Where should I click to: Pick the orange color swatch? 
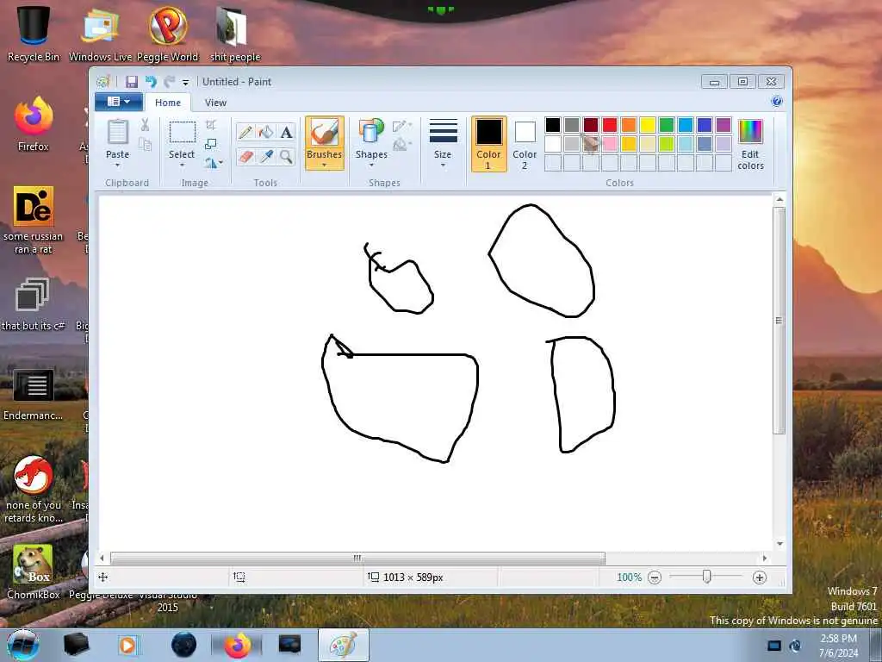629,125
